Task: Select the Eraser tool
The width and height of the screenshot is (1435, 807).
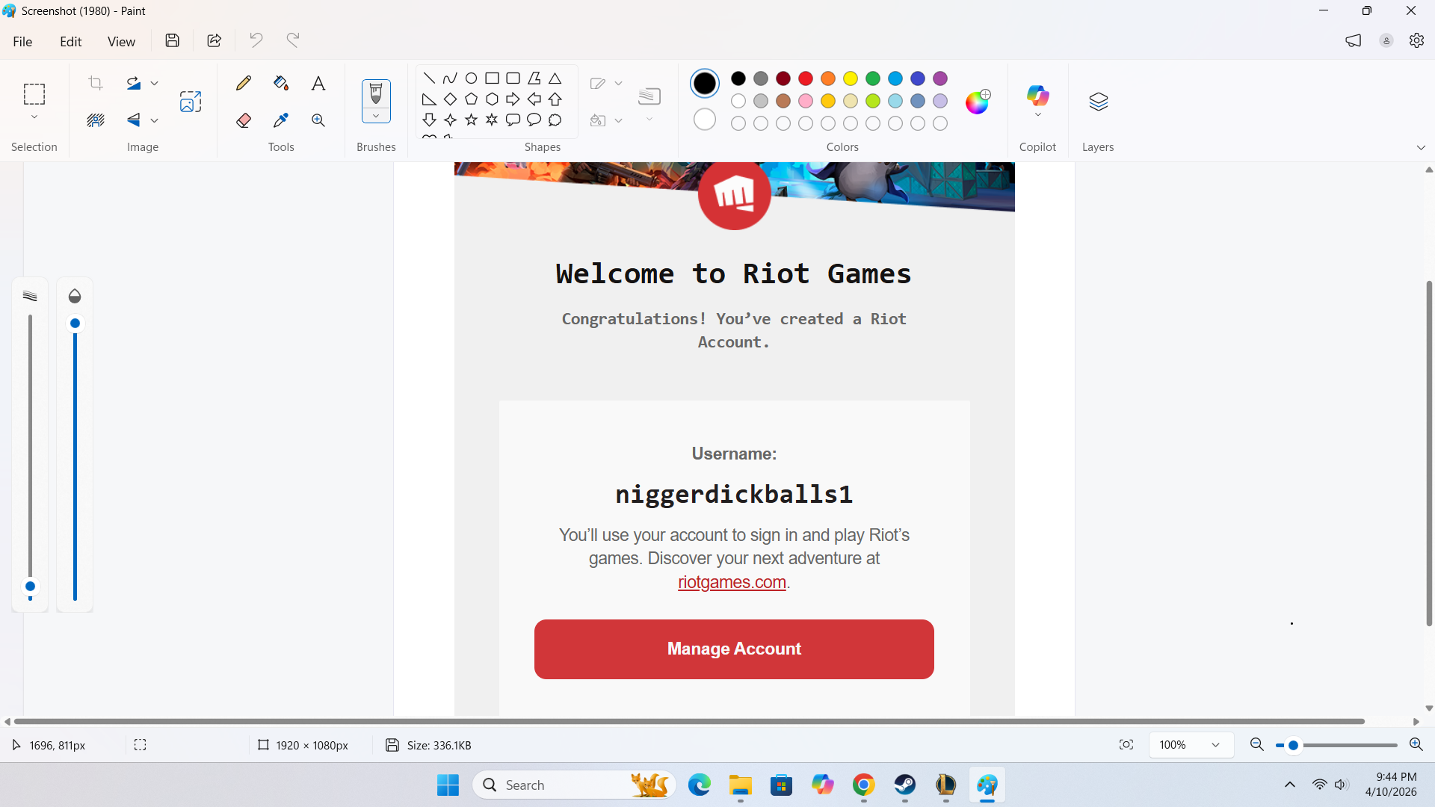Action: (x=244, y=120)
